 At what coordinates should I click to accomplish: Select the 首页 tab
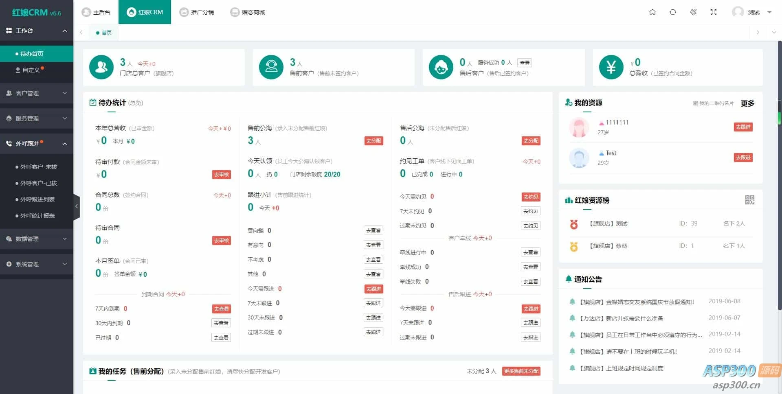click(103, 33)
